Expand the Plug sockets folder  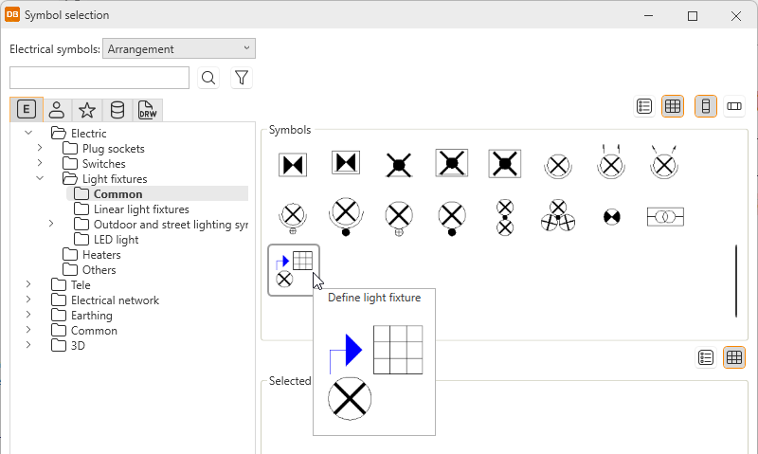coord(40,149)
